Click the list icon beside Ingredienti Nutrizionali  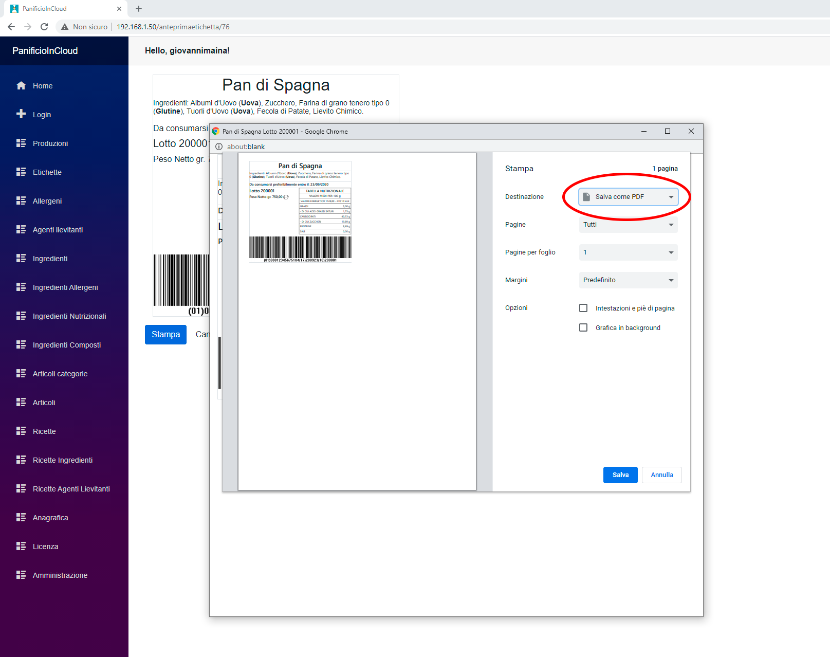coord(21,316)
